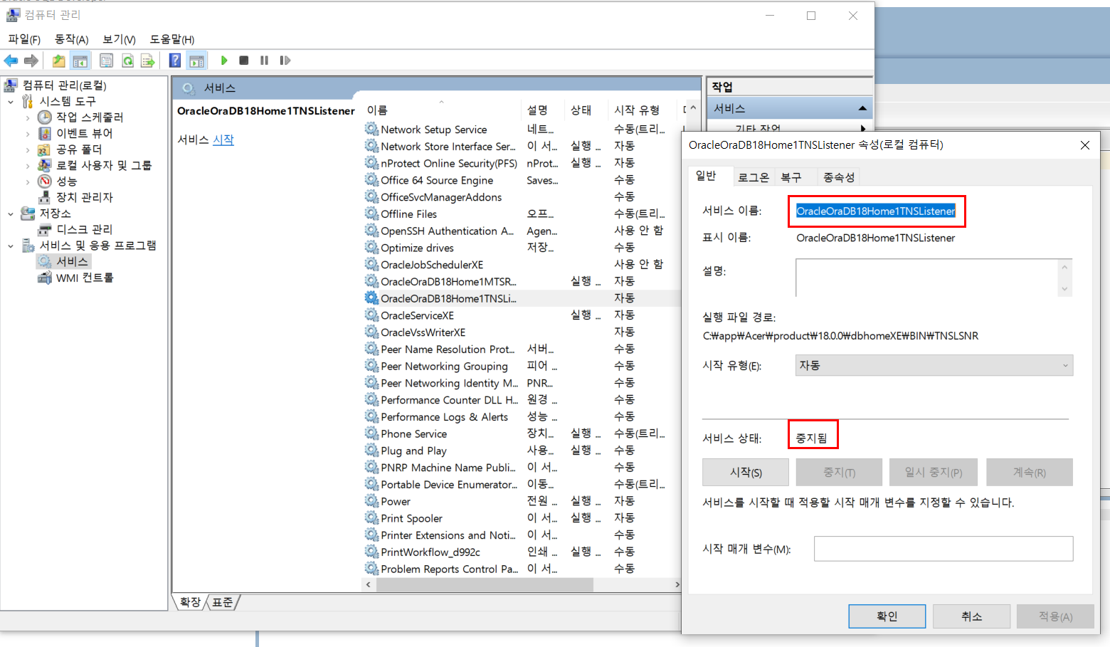The width and height of the screenshot is (1110, 647).
Task: Select 컴퓨터 관리(로컬) root node
Action: [x=64, y=85]
